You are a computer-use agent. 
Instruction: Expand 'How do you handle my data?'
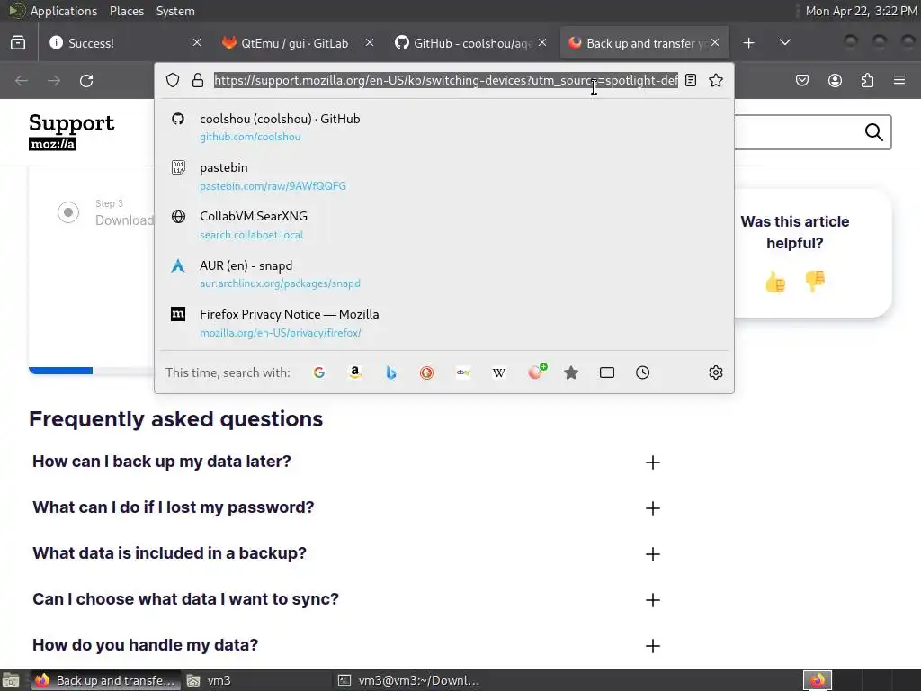pos(653,646)
